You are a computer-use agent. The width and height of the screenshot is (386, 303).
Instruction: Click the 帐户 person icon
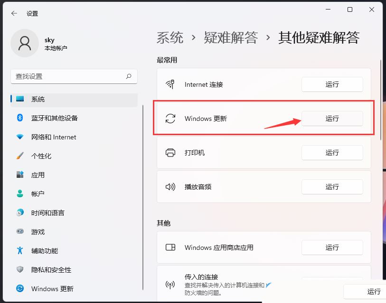(x=20, y=193)
